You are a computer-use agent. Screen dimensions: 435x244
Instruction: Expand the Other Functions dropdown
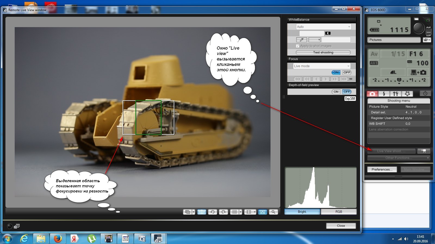coord(399,158)
